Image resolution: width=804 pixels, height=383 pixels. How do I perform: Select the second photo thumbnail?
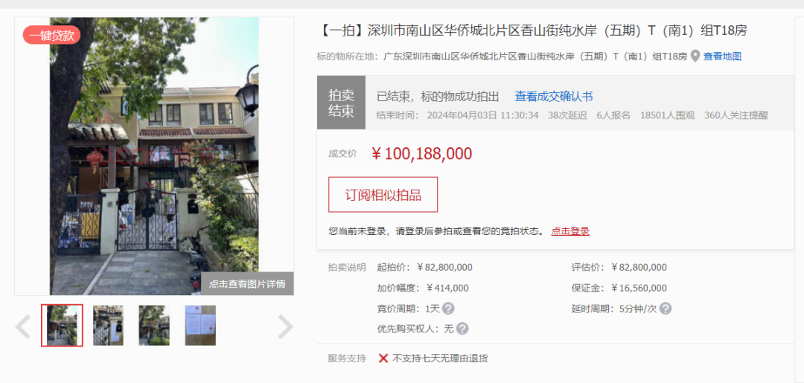pos(108,326)
